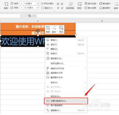Increase picture width with plus button

38,8
